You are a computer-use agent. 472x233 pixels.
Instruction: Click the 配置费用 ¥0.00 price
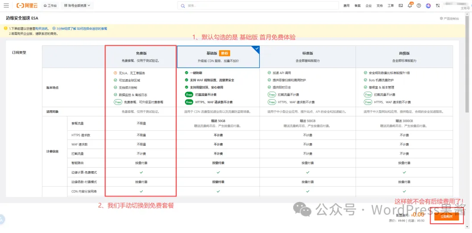(418, 214)
